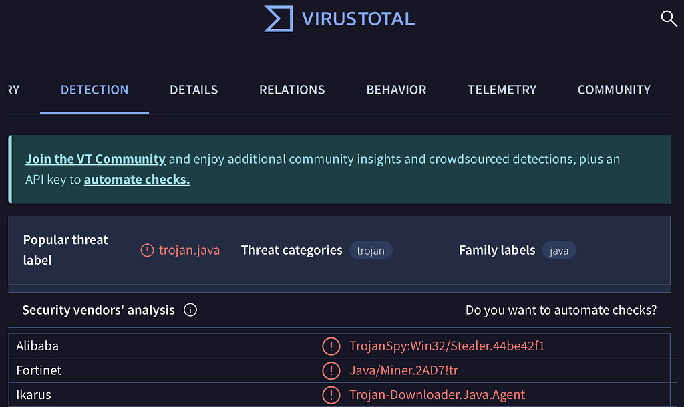The height and width of the screenshot is (407, 684).
Task: Click the info icon beside Security vendors' analysis
Action: 190,309
